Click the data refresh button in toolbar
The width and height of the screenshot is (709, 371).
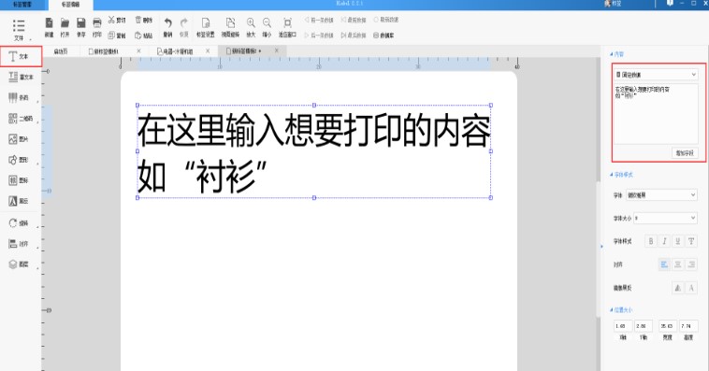(x=385, y=20)
